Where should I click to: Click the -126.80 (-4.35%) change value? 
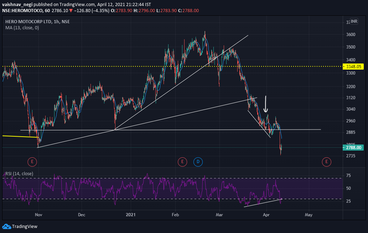coord(92,11)
